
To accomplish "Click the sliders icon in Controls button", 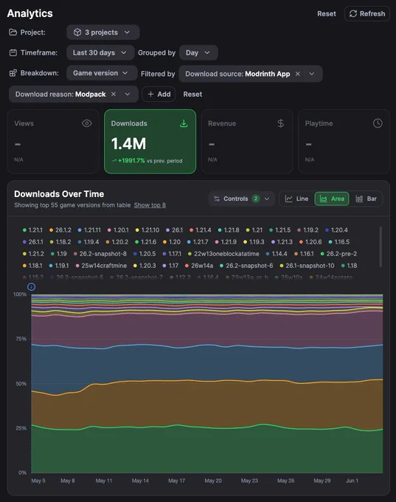I will point(217,199).
